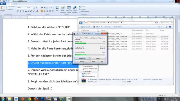This screenshot has width=180, height=101.
Task: Select Netzwerk in Explorer navigation pane
Action: coord(86,74)
